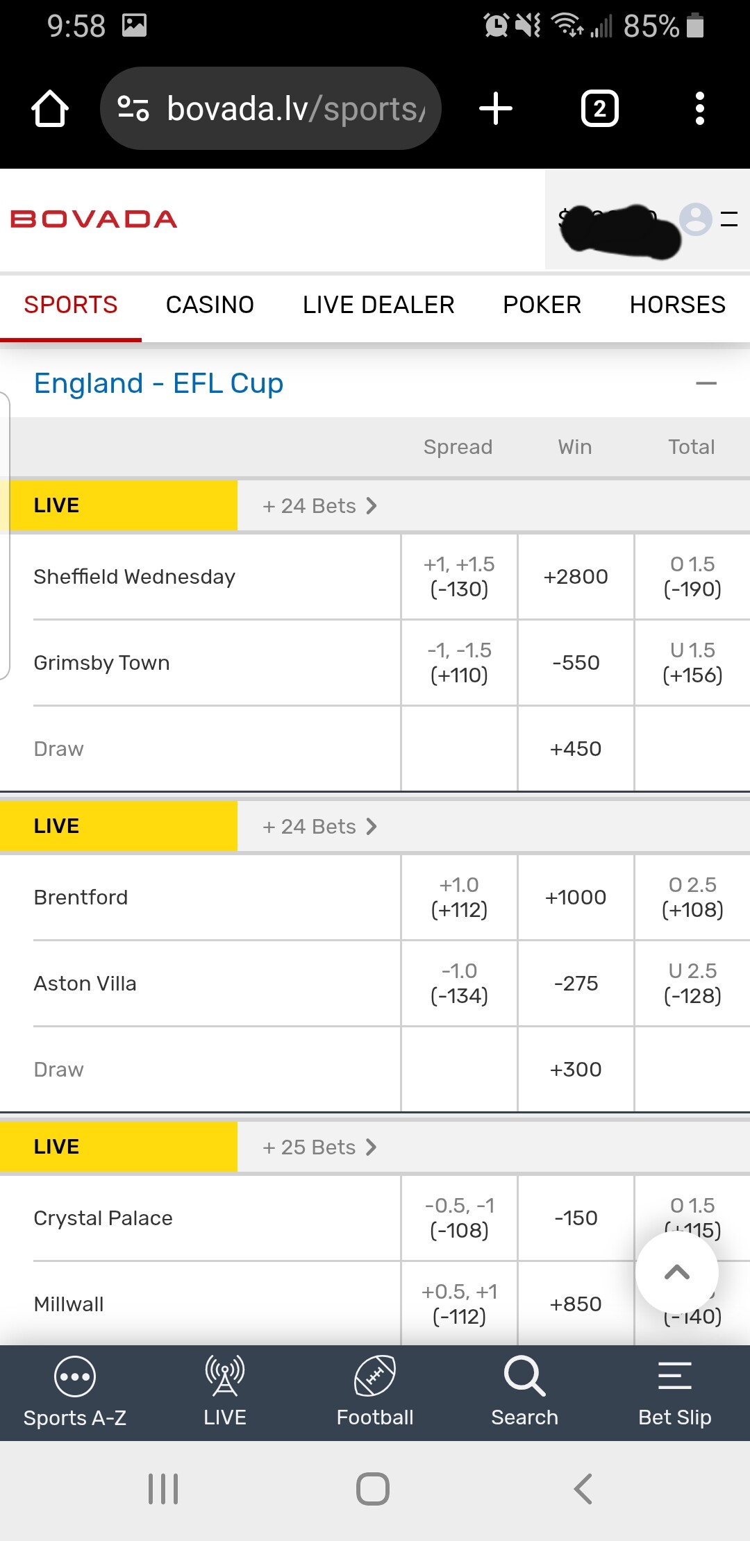The width and height of the screenshot is (750, 1541).
Task: Open the tab switcher showing 2 tabs
Action: pyautogui.click(x=599, y=109)
